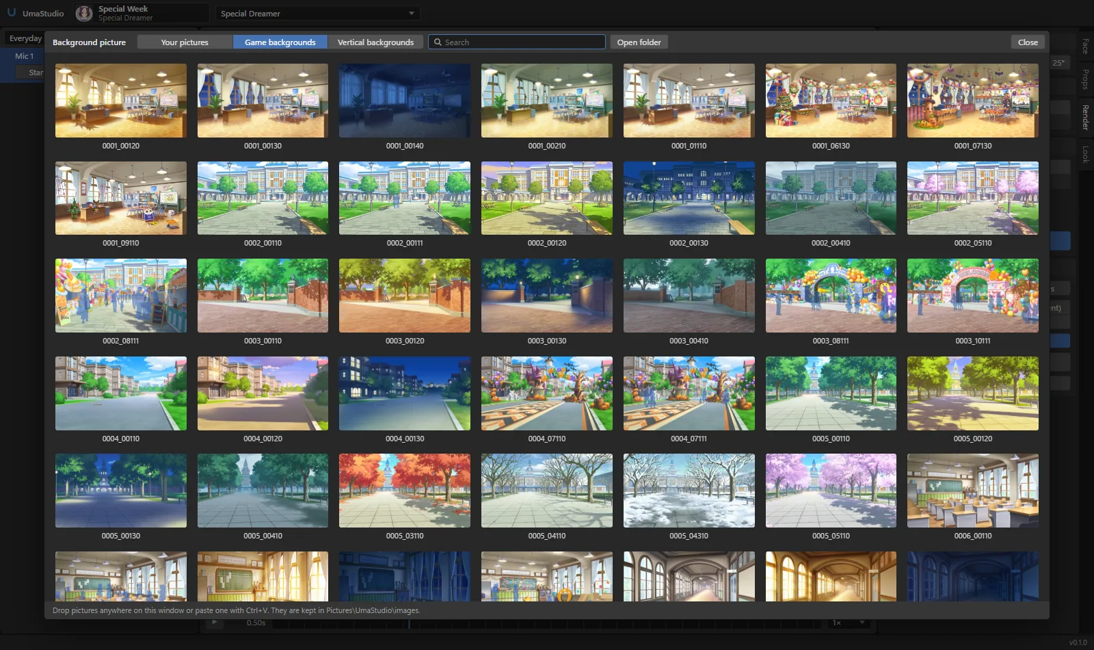Select overcast courtyard background 0002_00410
The image size is (1094, 650).
pos(831,198)
